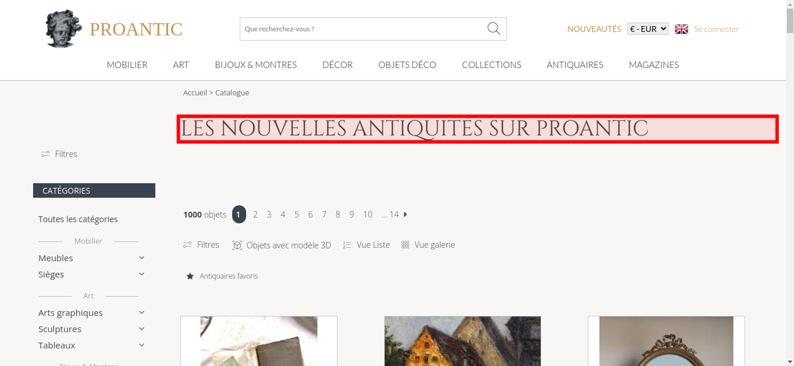Open the yellow house painting thumbnail
The image size is (794, 366).
coord(463,341)
